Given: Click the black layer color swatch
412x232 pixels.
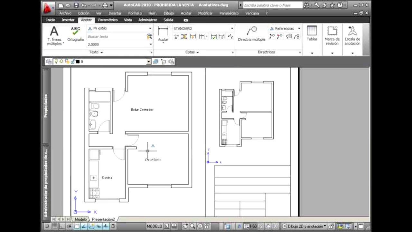Looking at the screenshot, I should coord(78,62).
